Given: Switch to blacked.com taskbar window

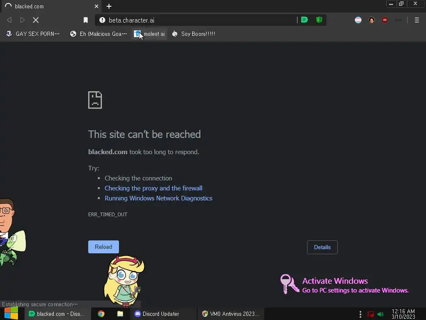Looking at the screenshot, I should pyautogui.click(x=57, y=314).
